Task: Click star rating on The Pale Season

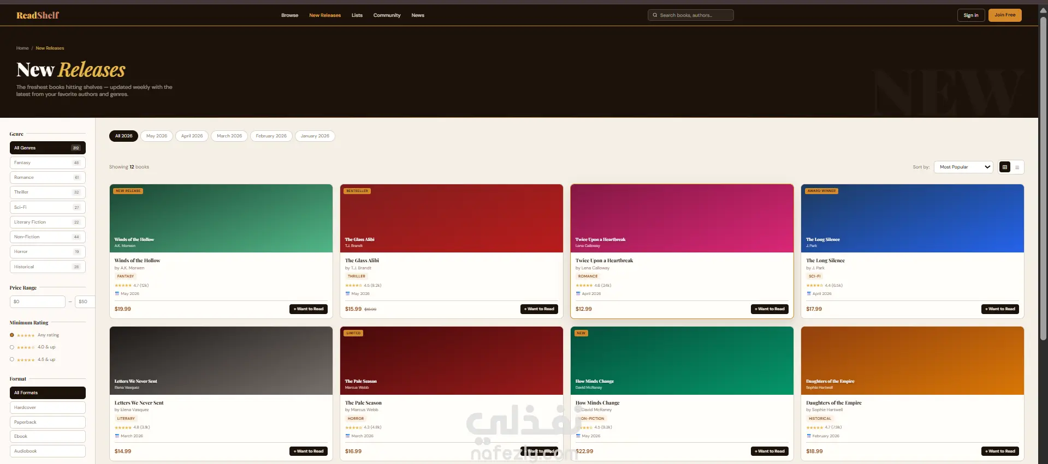Action: tap(353, 427)
